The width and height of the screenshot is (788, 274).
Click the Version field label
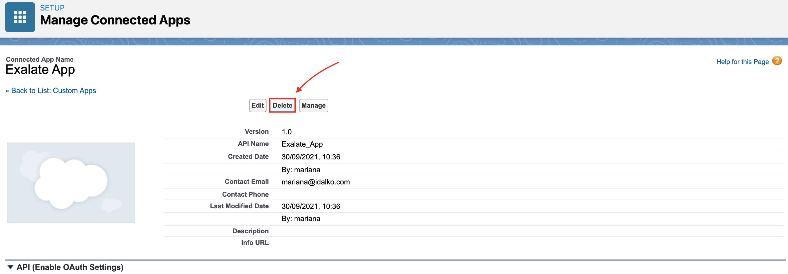pyautogui.click(x=257, y=131)
